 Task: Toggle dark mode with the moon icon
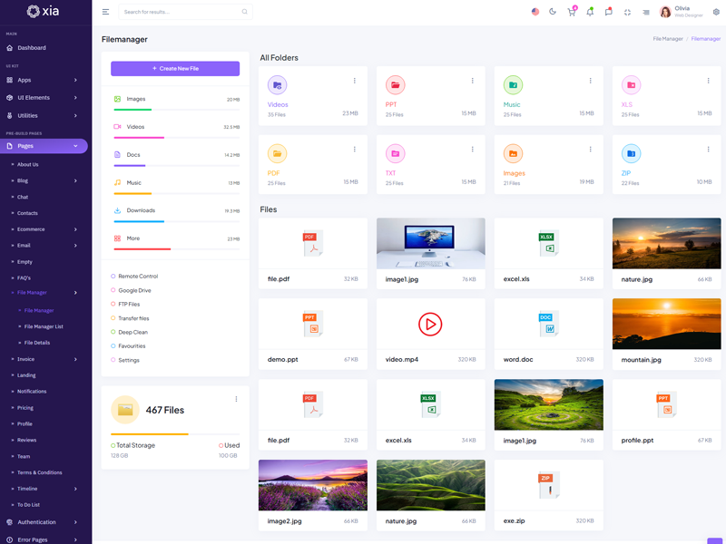pyautogui.click(x=553, y=12)
